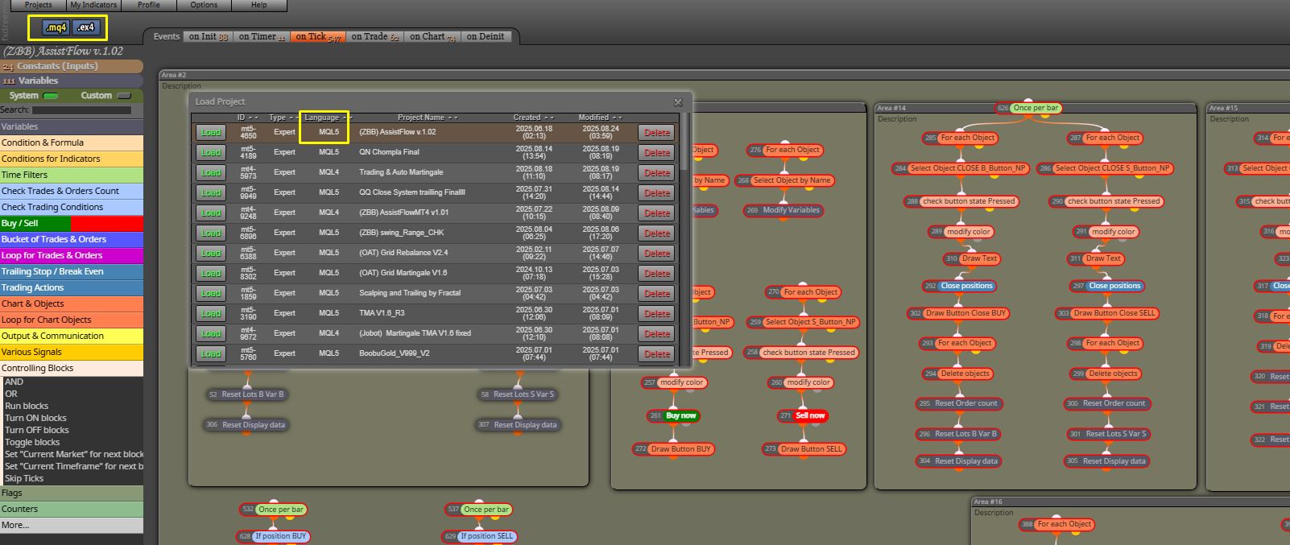Export compiled .ex4 file
The width and height of the screenshot is (1290, 545).
[85, 27]
